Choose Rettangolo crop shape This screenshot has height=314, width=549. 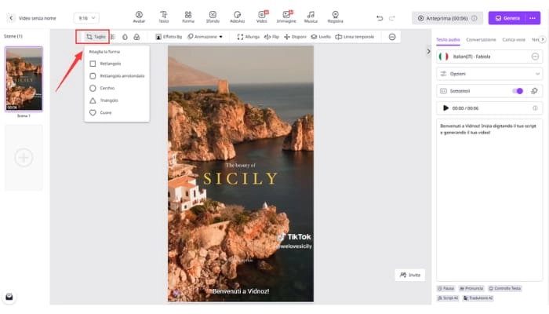117,64
